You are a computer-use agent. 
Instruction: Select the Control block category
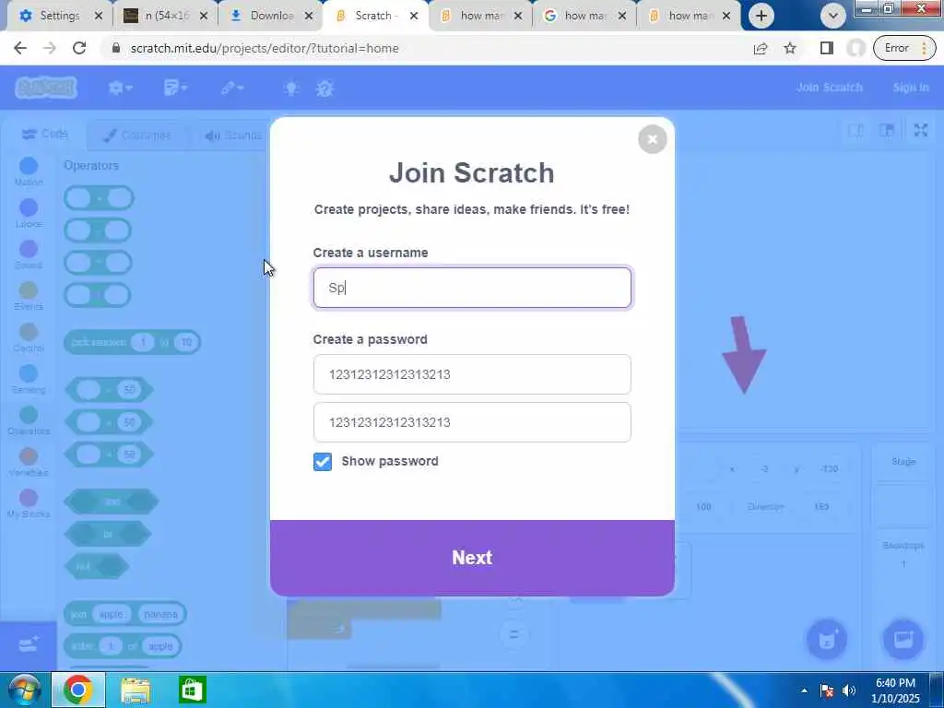click(29, 337)
